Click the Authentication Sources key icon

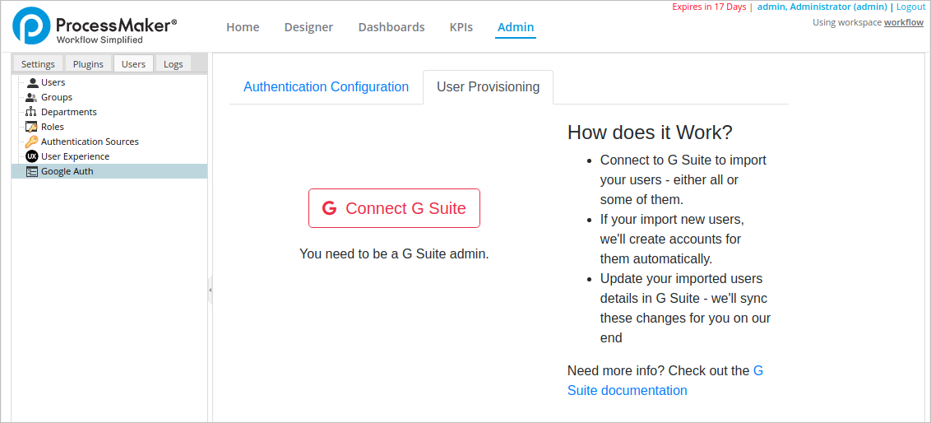32,142
